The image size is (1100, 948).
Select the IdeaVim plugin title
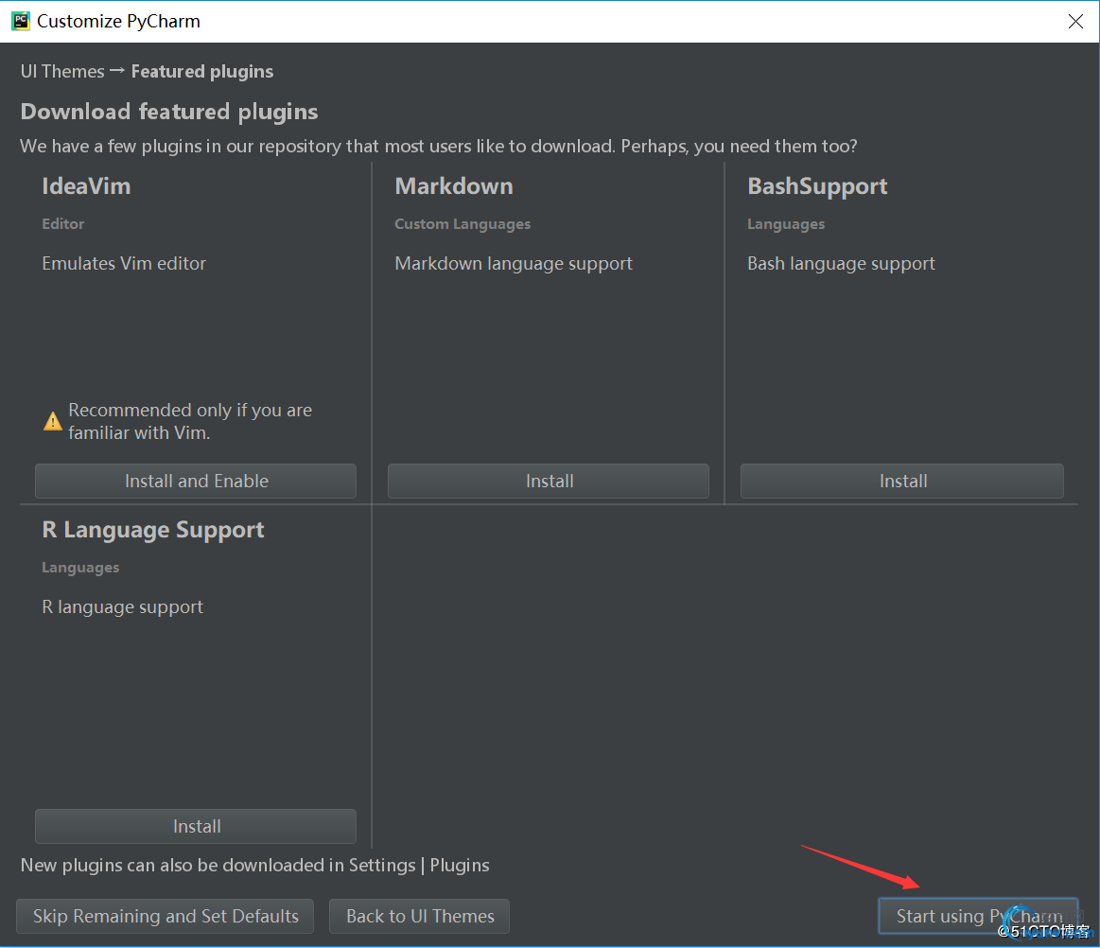tap(86, 186)
